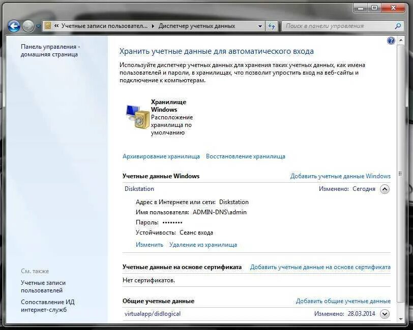Screen dimensions: 413x330
Task: Click "Удаление из хранилища" link
Action: click(x=203, y=245)
